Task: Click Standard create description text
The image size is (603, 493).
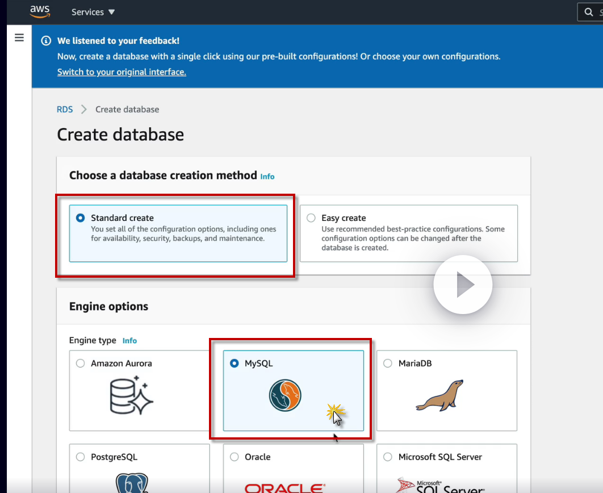Action: (x=183, y=234)
